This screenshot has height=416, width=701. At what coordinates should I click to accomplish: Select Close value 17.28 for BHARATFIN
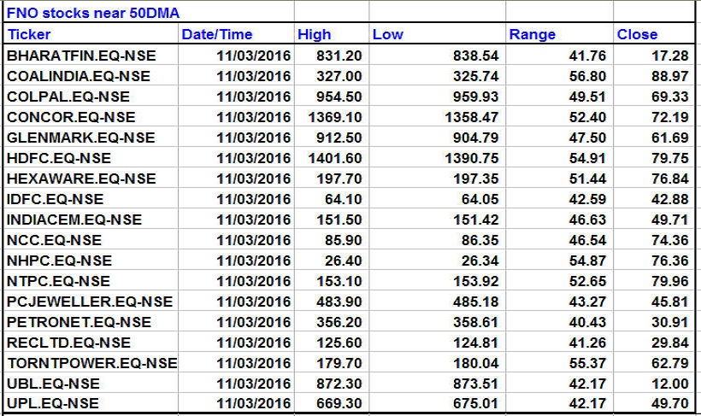(670, 56)
